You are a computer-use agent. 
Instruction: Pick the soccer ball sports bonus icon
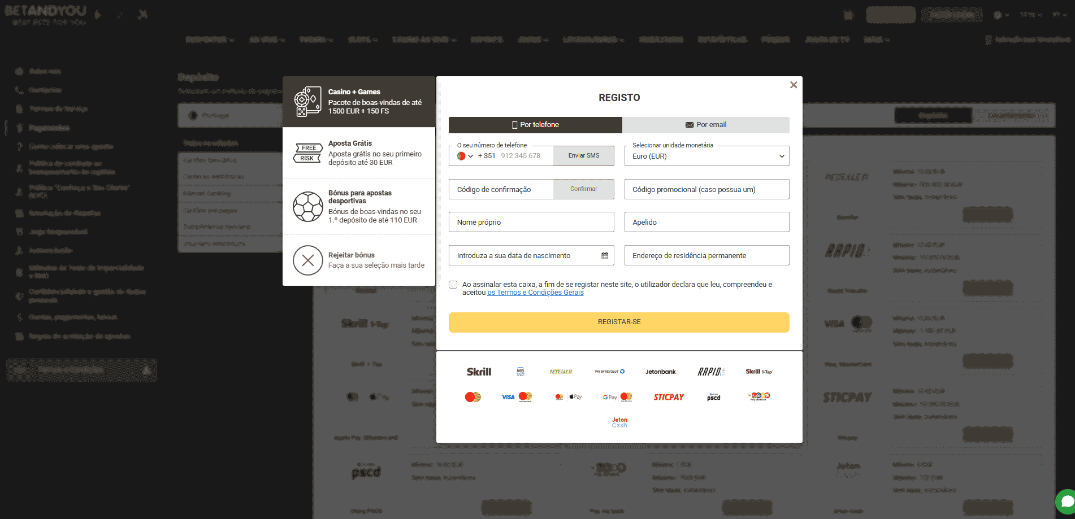(x=307, y=207)
